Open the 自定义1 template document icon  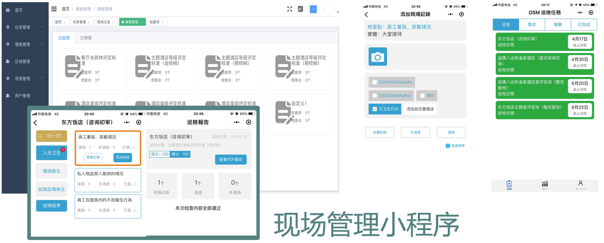[283, 112]
